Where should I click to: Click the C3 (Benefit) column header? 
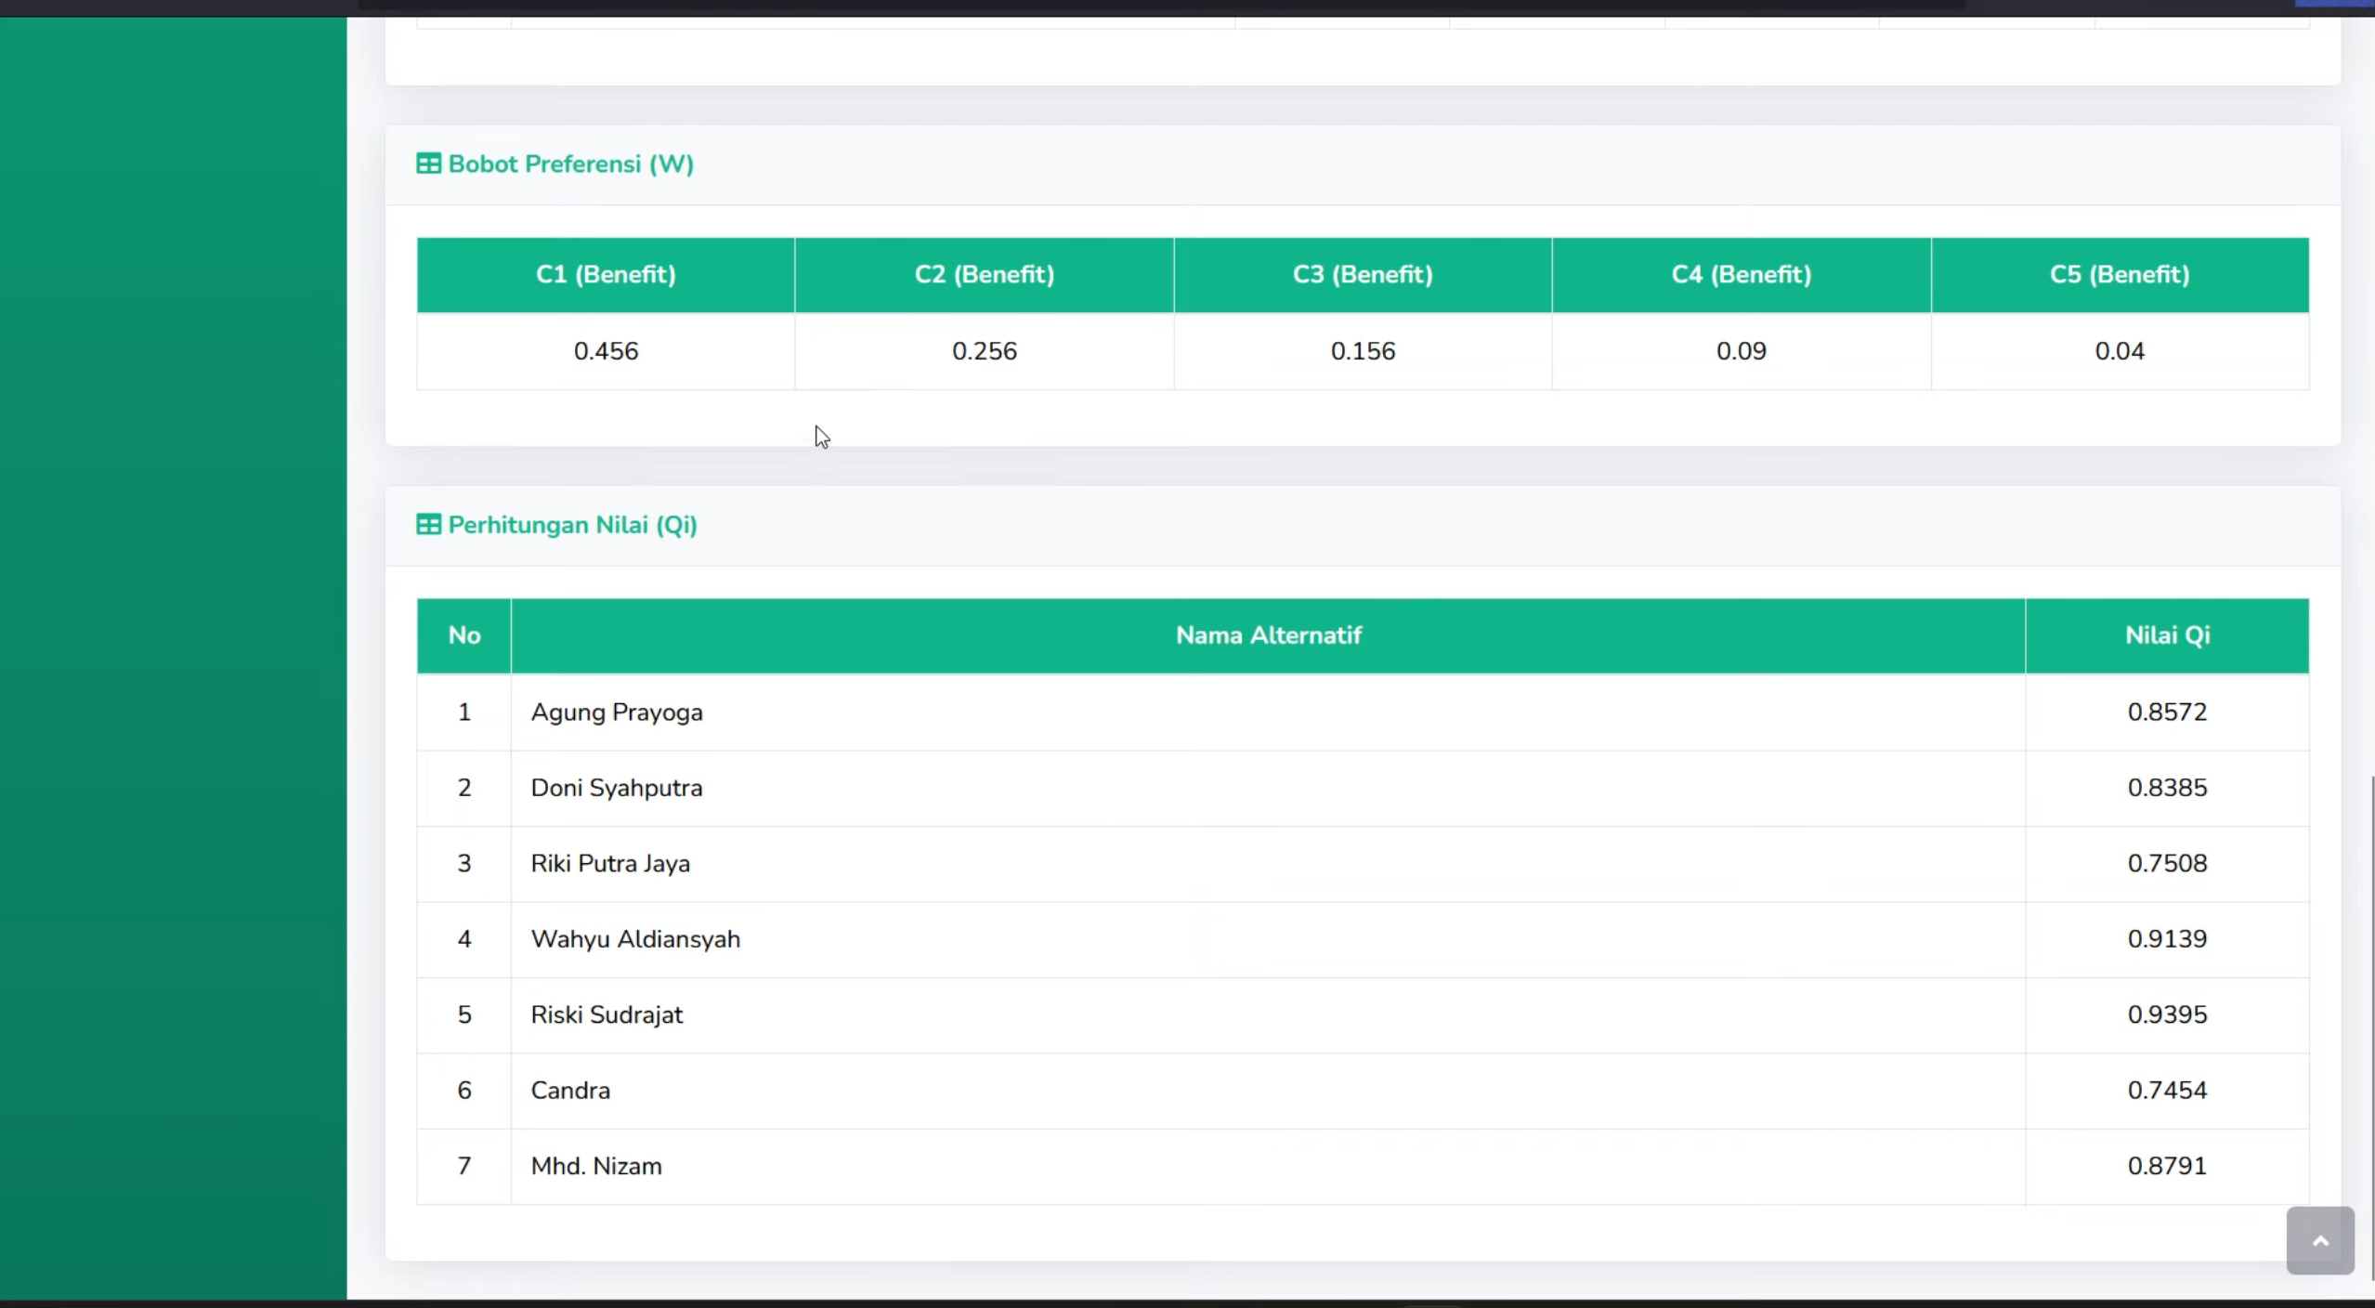[x=1363, y=275]
